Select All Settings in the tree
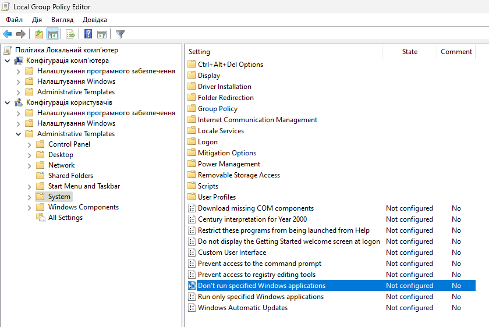The image size is (489, 327). (65, 218)
